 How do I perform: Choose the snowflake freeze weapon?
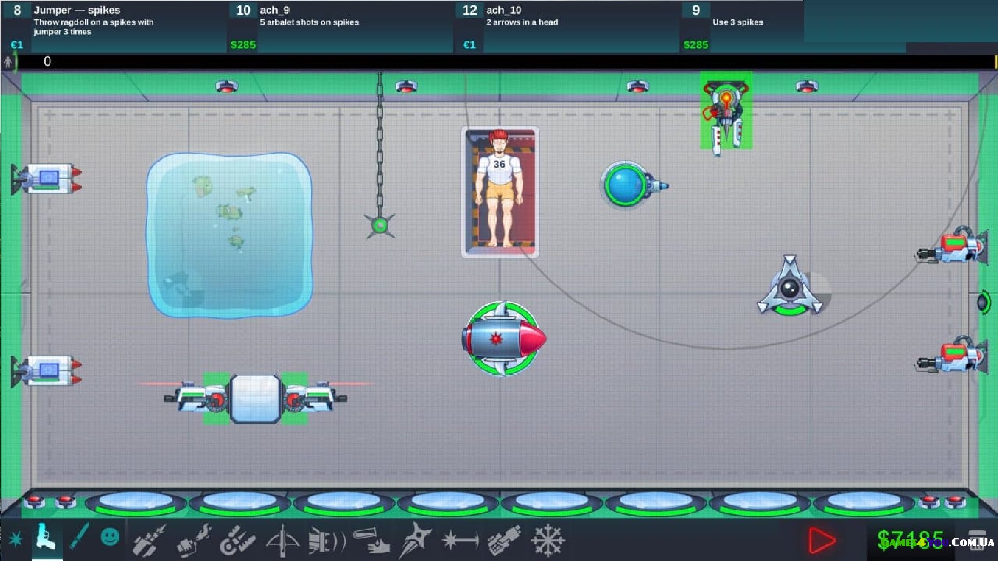pos(548,540)
